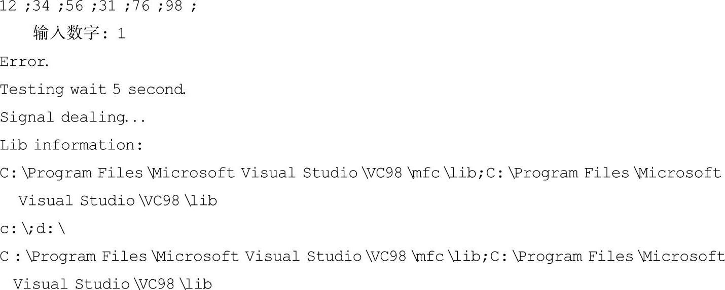Click the second C :\Program Files path start
The image size is (725, 290).
pyautogui.click(x=74, y=257)
